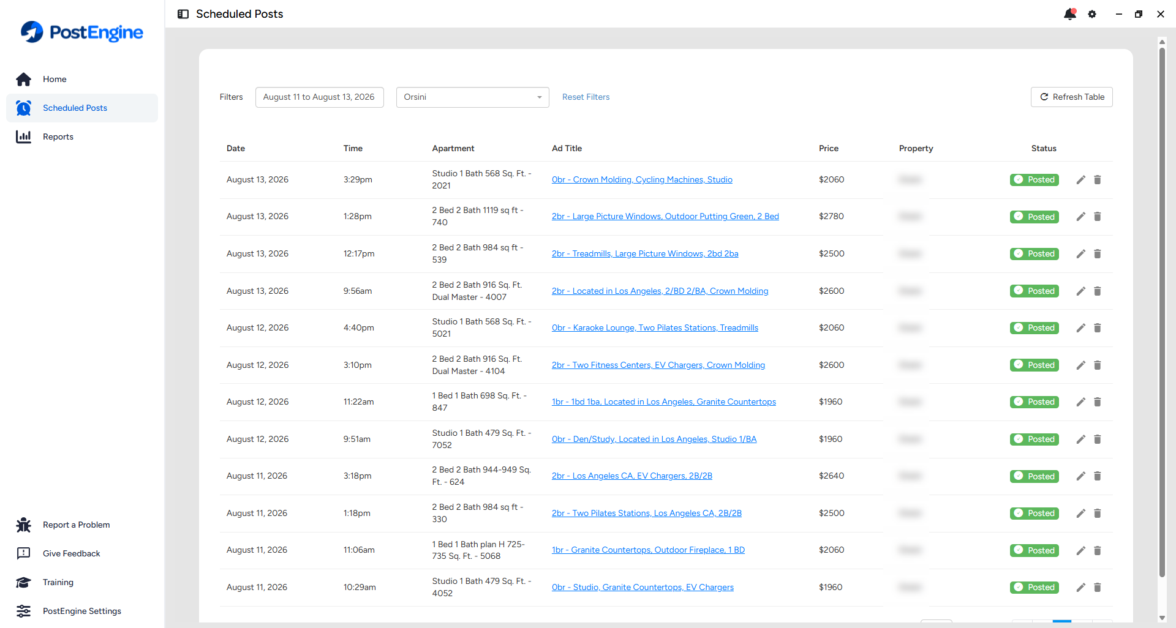Click scrollbar down arrow

[x=1162, y=618]
